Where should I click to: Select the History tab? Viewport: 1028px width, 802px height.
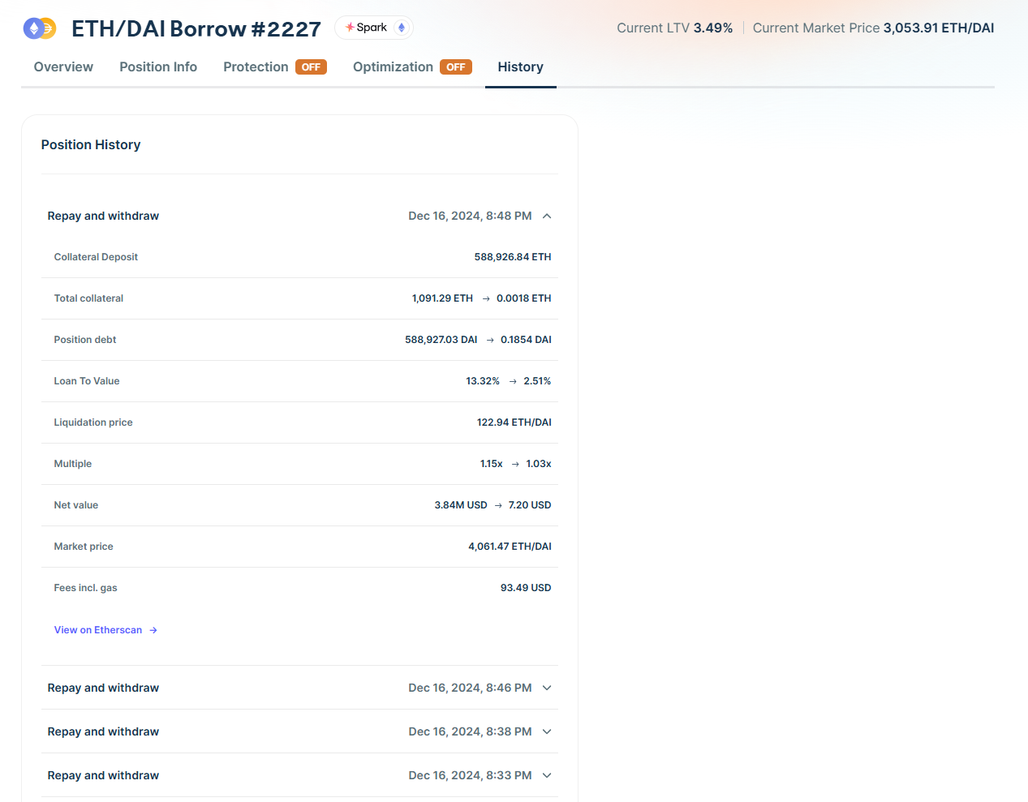point(520,67)
